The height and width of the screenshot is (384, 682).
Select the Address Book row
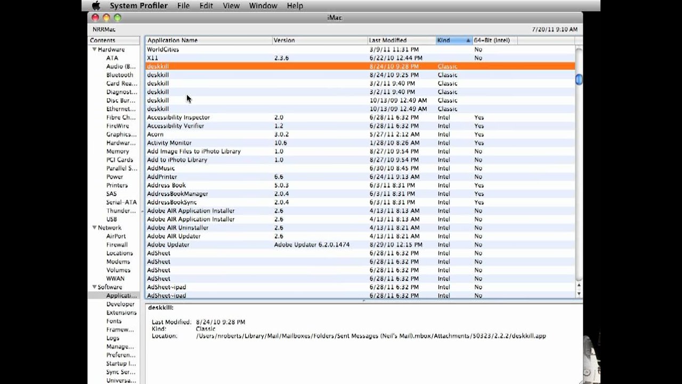click(360, 185)
